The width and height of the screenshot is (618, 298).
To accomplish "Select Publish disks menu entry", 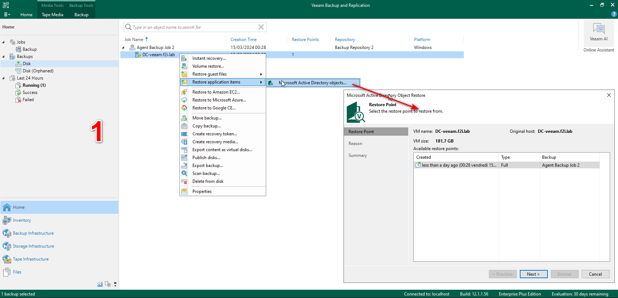I will pyautogui.click(x=223, y=158).
